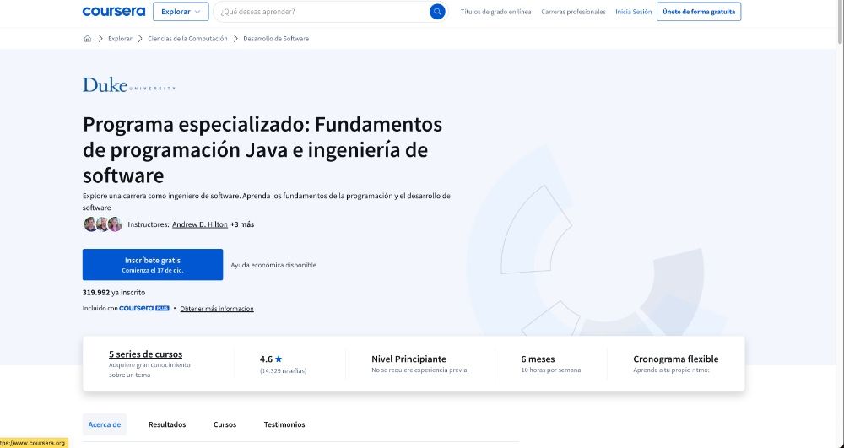Open instructor Andrew D. Hilton's profile
The width and height of the screenshot is (844, 448).
click(x=200, y=224)
